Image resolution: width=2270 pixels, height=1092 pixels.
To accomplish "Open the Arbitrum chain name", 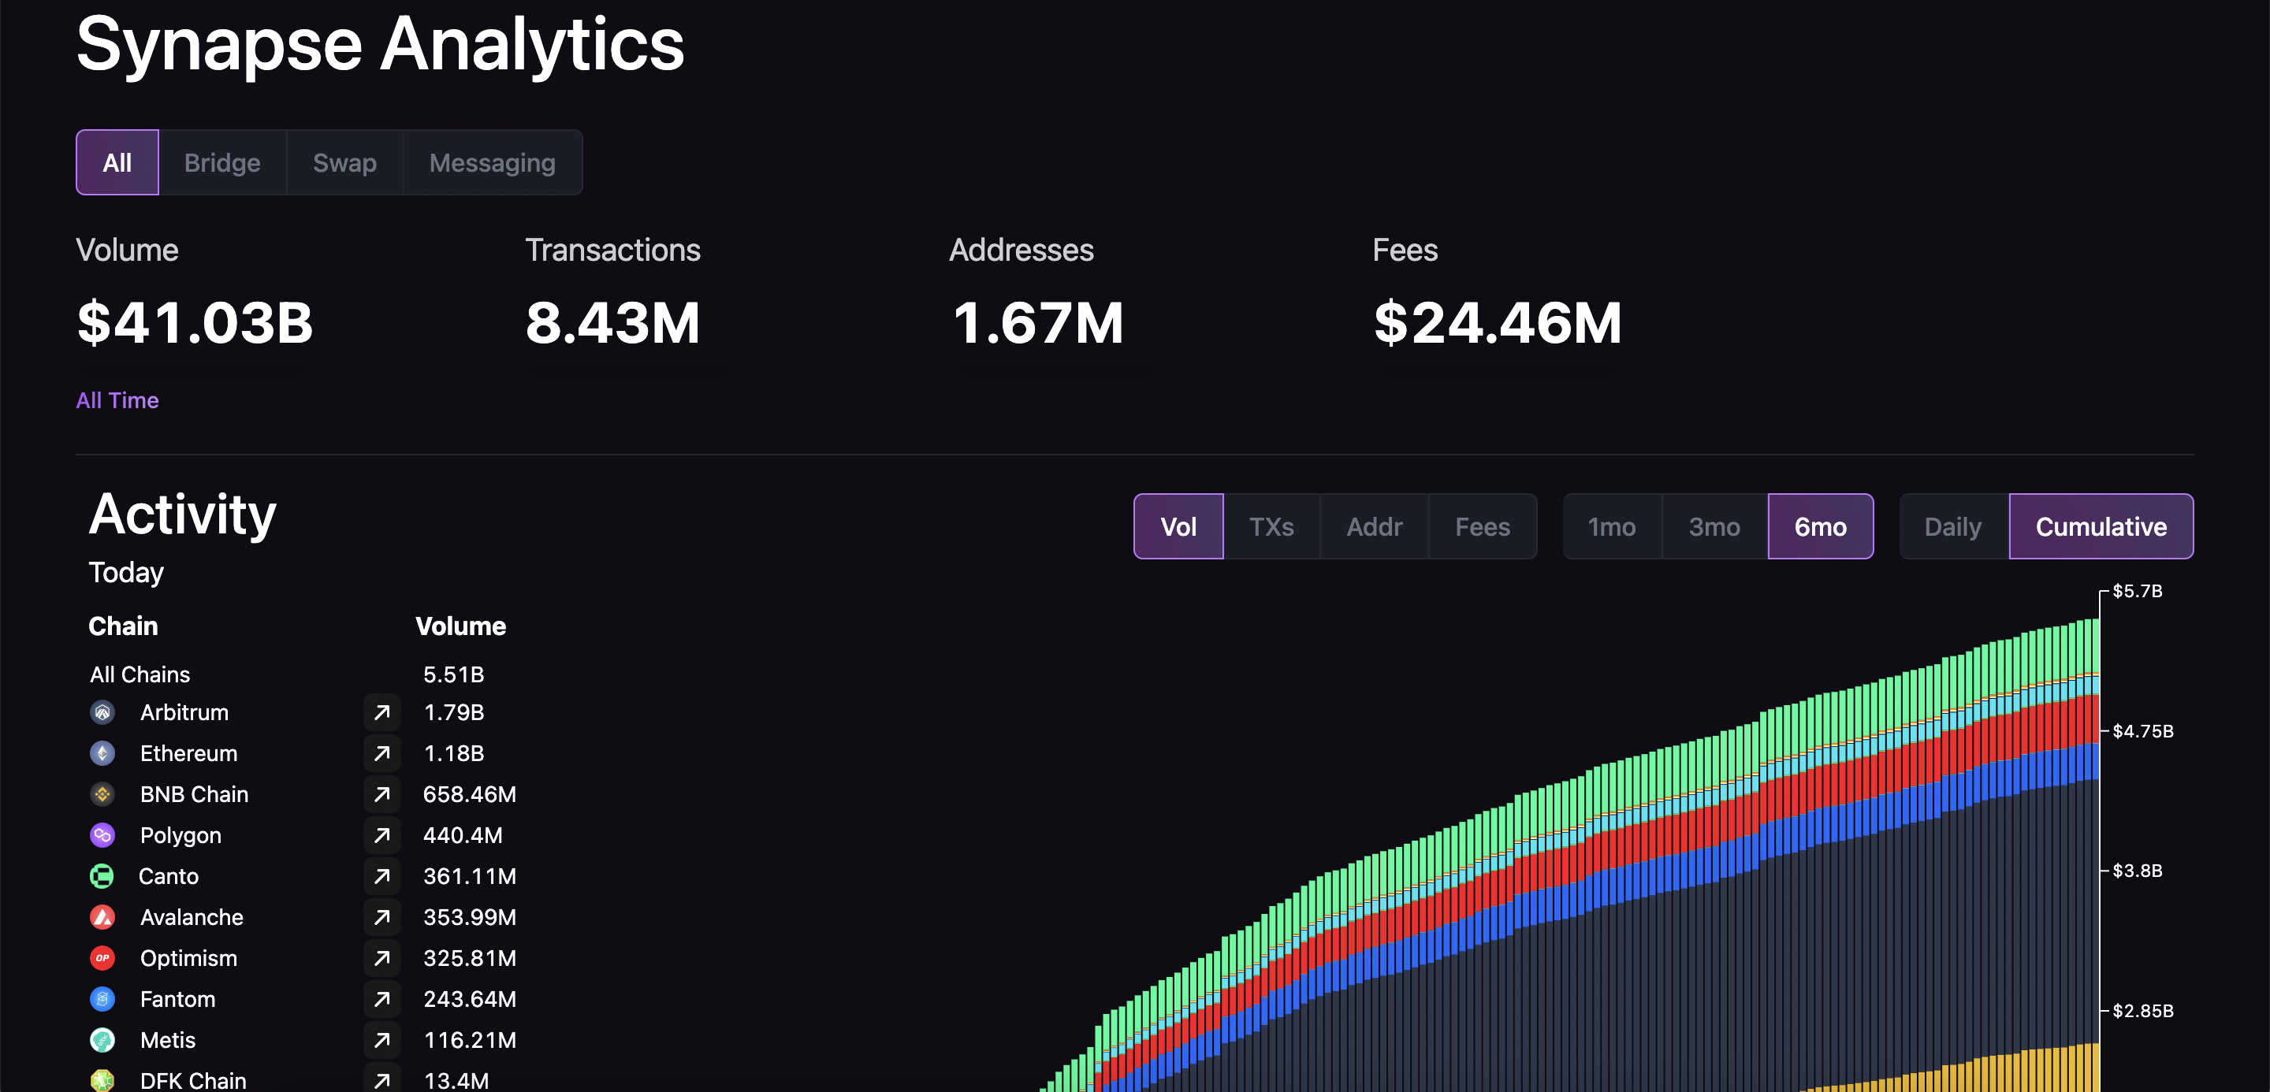I will click(x=184, y=711).
